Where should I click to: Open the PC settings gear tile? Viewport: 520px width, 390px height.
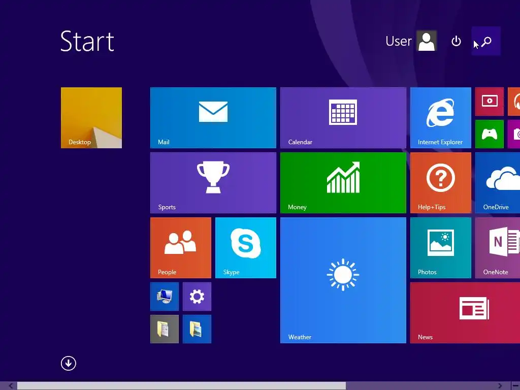[197, 297]
